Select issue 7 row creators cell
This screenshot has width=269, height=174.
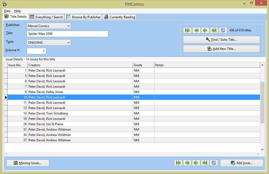80,87
